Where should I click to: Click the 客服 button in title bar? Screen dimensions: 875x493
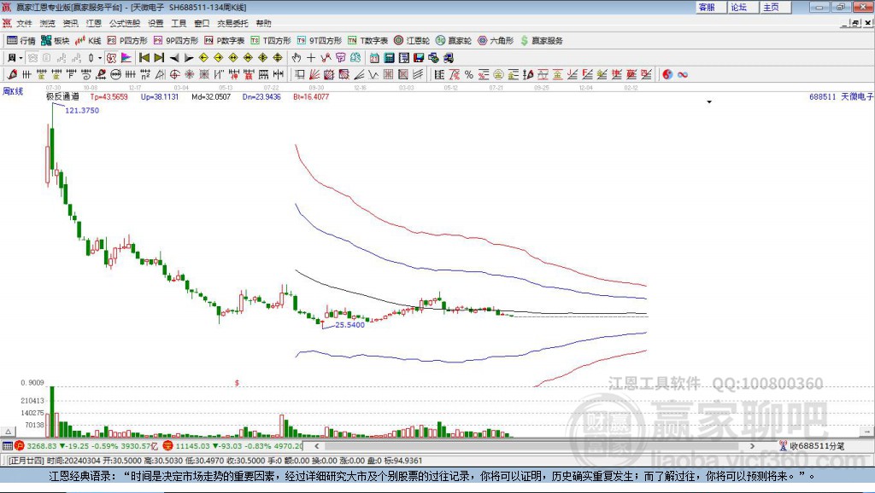click(711, 7)
